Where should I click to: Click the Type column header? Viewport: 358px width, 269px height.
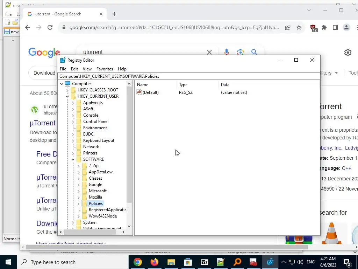183,85
